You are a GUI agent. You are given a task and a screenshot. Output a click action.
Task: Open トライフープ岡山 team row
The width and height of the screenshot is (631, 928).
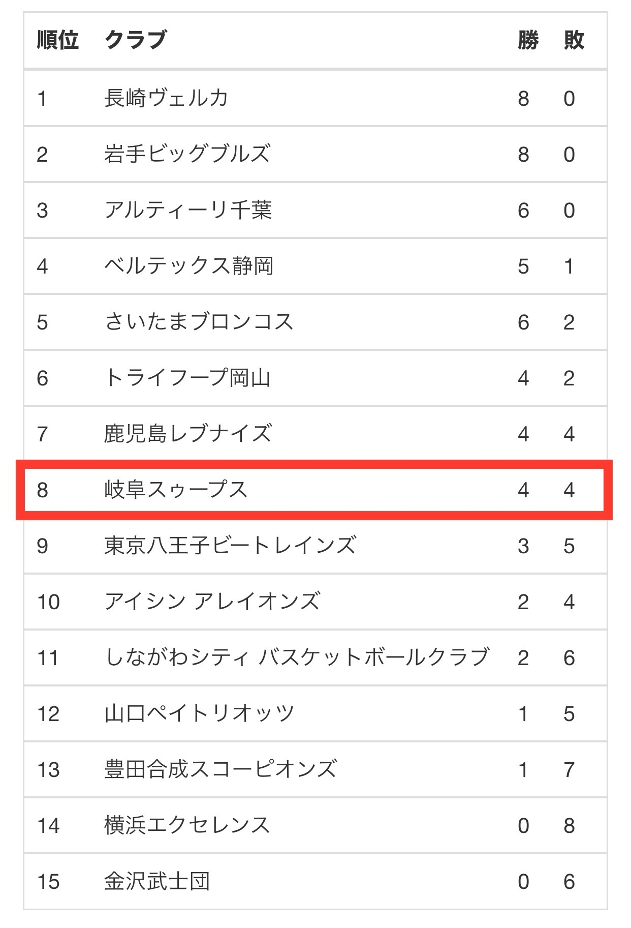[x=315, y=377]
